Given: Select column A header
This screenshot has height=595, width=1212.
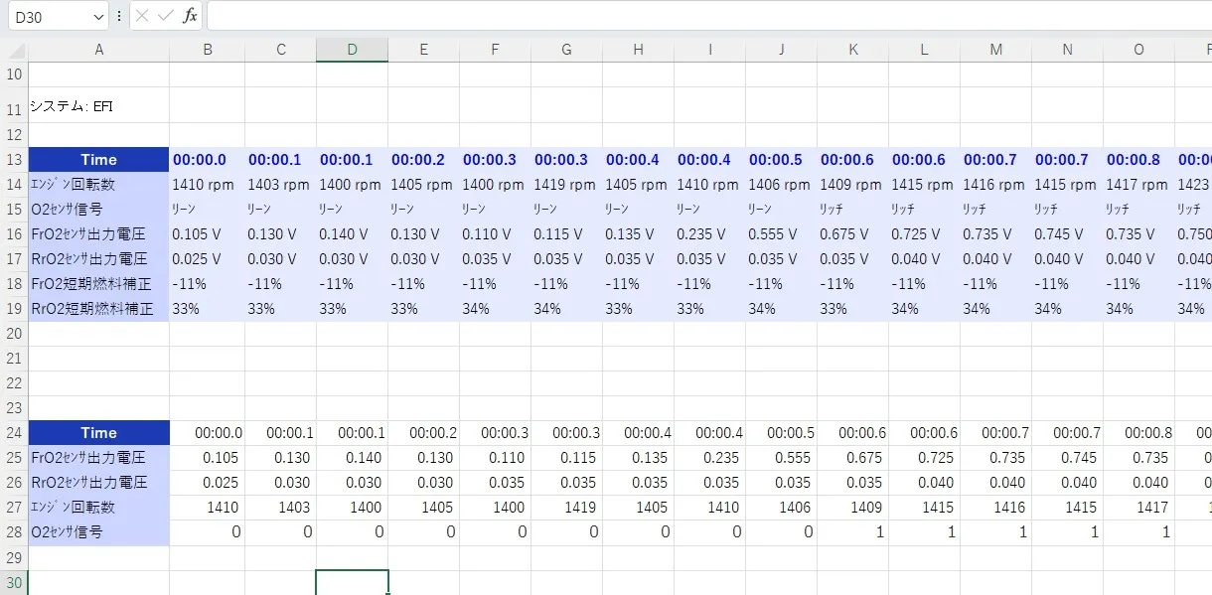Looking at the screenshot, I should (x=98, y=50).
